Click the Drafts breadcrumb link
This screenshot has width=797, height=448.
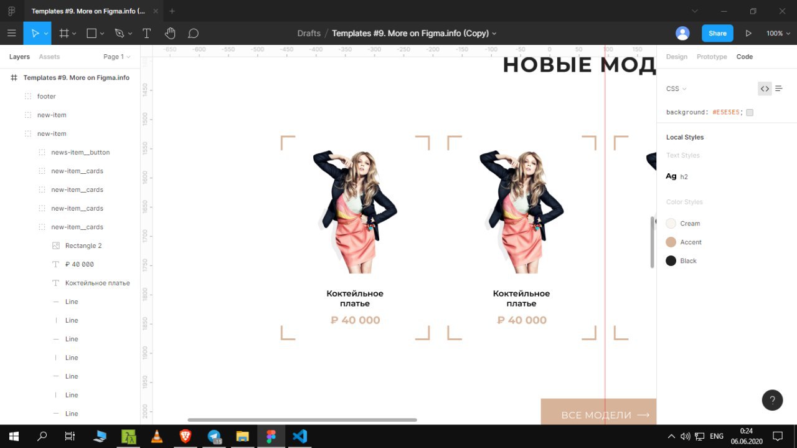click(309, 33)
